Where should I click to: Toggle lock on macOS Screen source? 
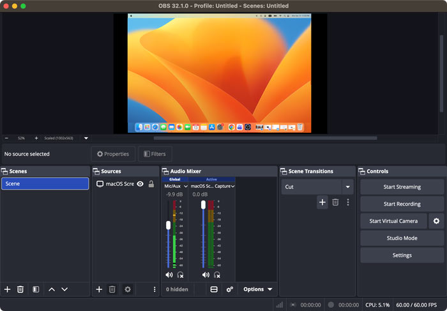point(151,184)
